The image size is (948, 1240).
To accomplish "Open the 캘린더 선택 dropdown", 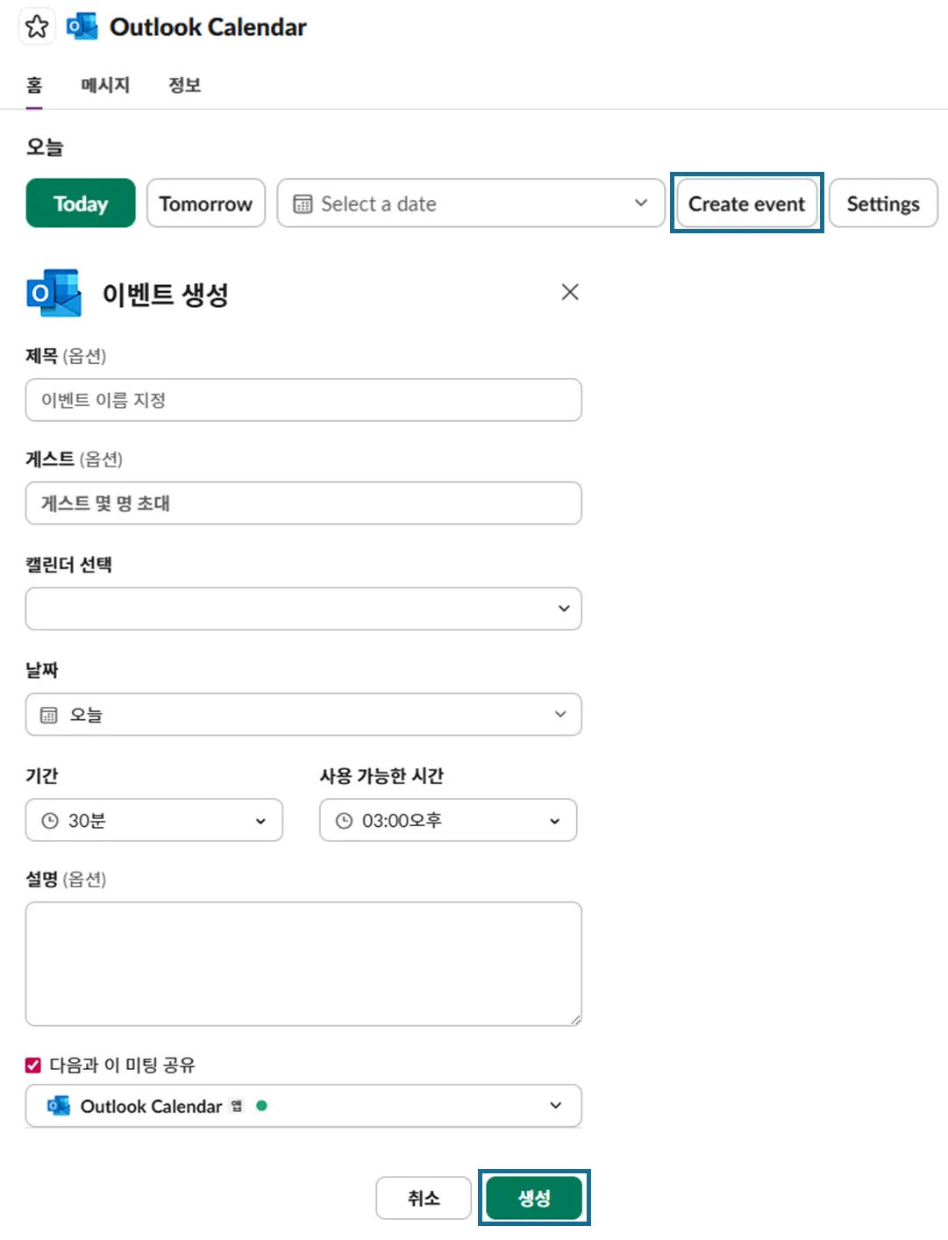I will point(303,609).
